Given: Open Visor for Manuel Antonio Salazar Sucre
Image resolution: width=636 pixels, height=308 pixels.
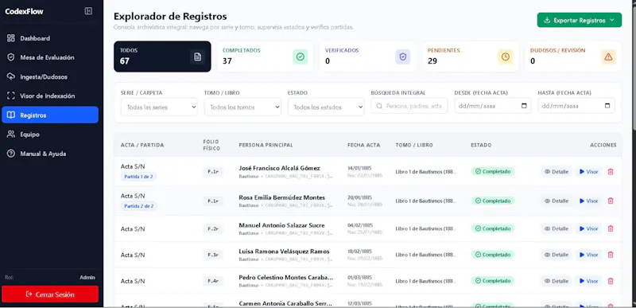Looking at the screenshot, I should click(x=588, y=228).
